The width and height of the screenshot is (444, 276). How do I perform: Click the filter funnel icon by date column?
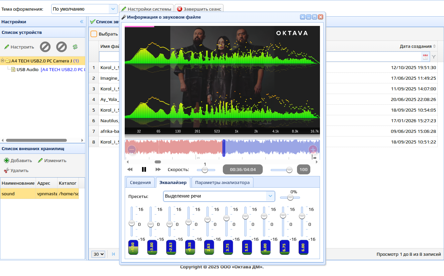(434, 57)
